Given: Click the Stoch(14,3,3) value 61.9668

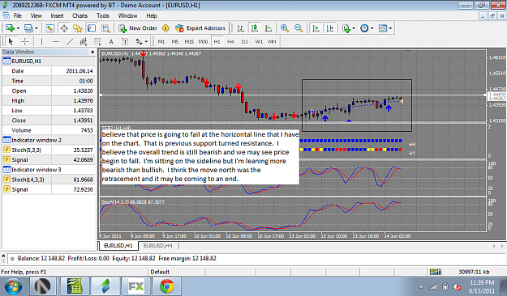Looking at the screenshot, I should pyautogui.click(x=83, y=180).
